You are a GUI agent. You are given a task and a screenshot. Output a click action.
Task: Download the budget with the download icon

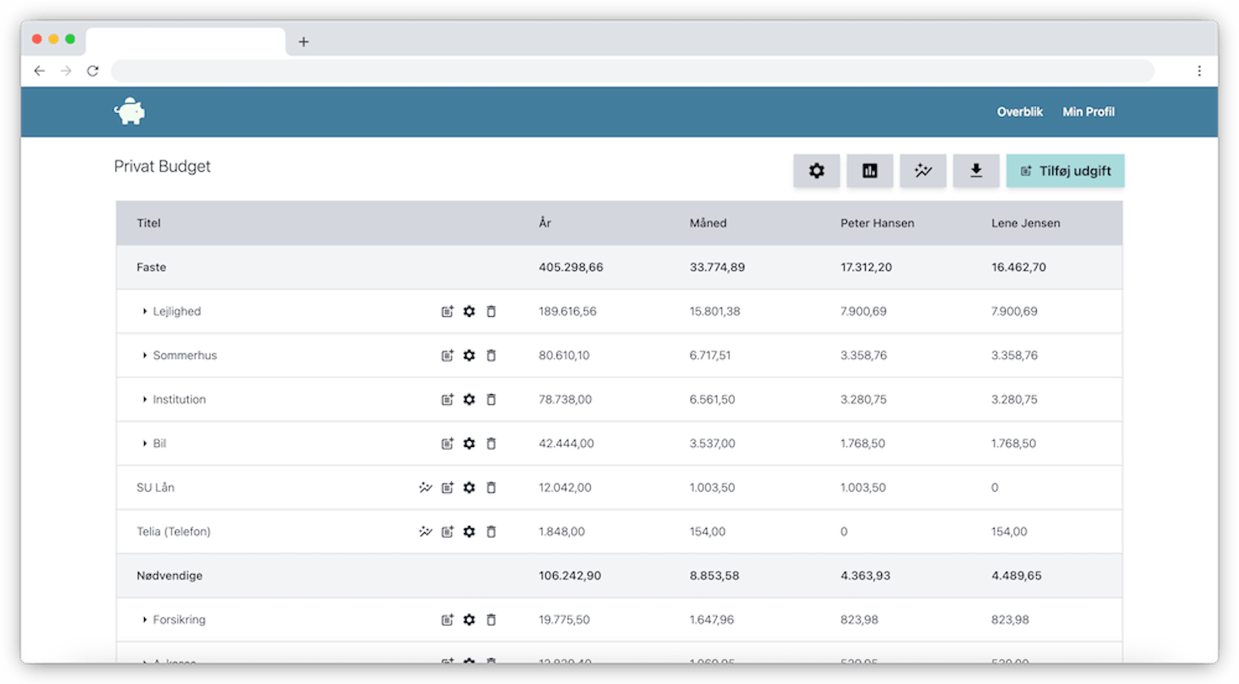[976, 171]
